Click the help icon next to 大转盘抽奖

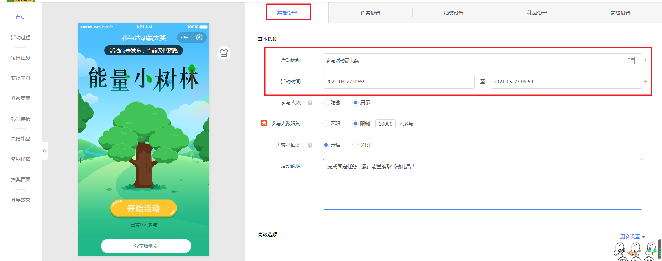tap(310, 145)
